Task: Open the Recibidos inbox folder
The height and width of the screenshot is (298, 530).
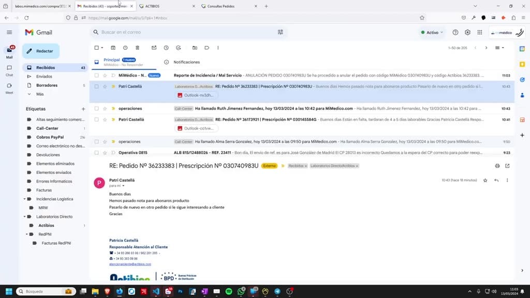Action: point(55,68)
